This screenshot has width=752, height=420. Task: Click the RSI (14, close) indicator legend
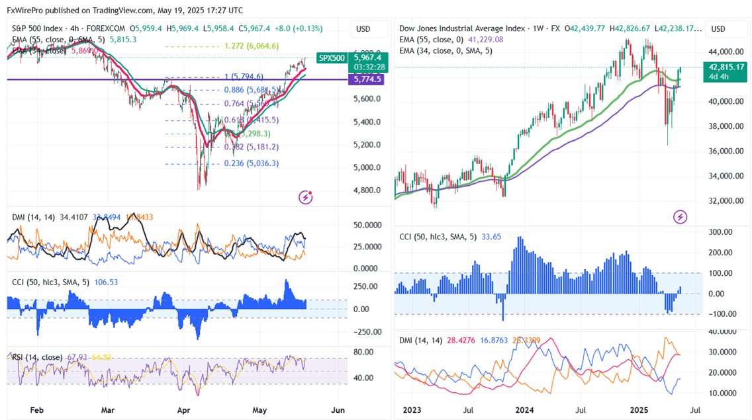[x=38, y=357]
